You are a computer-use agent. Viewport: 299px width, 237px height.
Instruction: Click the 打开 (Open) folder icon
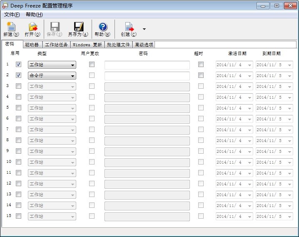(x=32, y=27)
